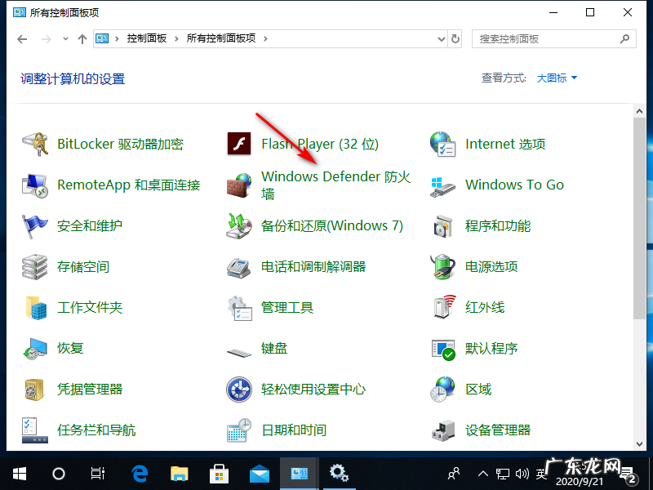Open 区域 settings
This screenshot has height=490, width=653.
tap(478, 389)
